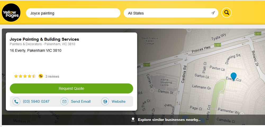Open the Website link
This screenshot has height=127, width=265.
[119, 102]
